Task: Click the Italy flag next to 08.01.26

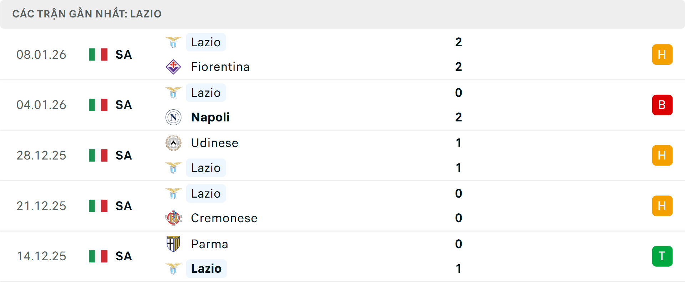Action: point(98,54)
